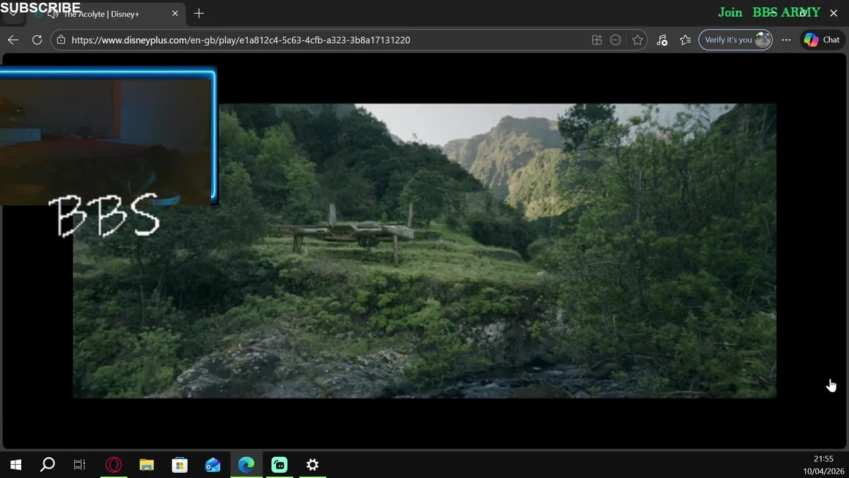The width and height of the screenshot is (849, 478).
Task: Open Microsoft Store from the taskbar
Action: coord(180,465)
